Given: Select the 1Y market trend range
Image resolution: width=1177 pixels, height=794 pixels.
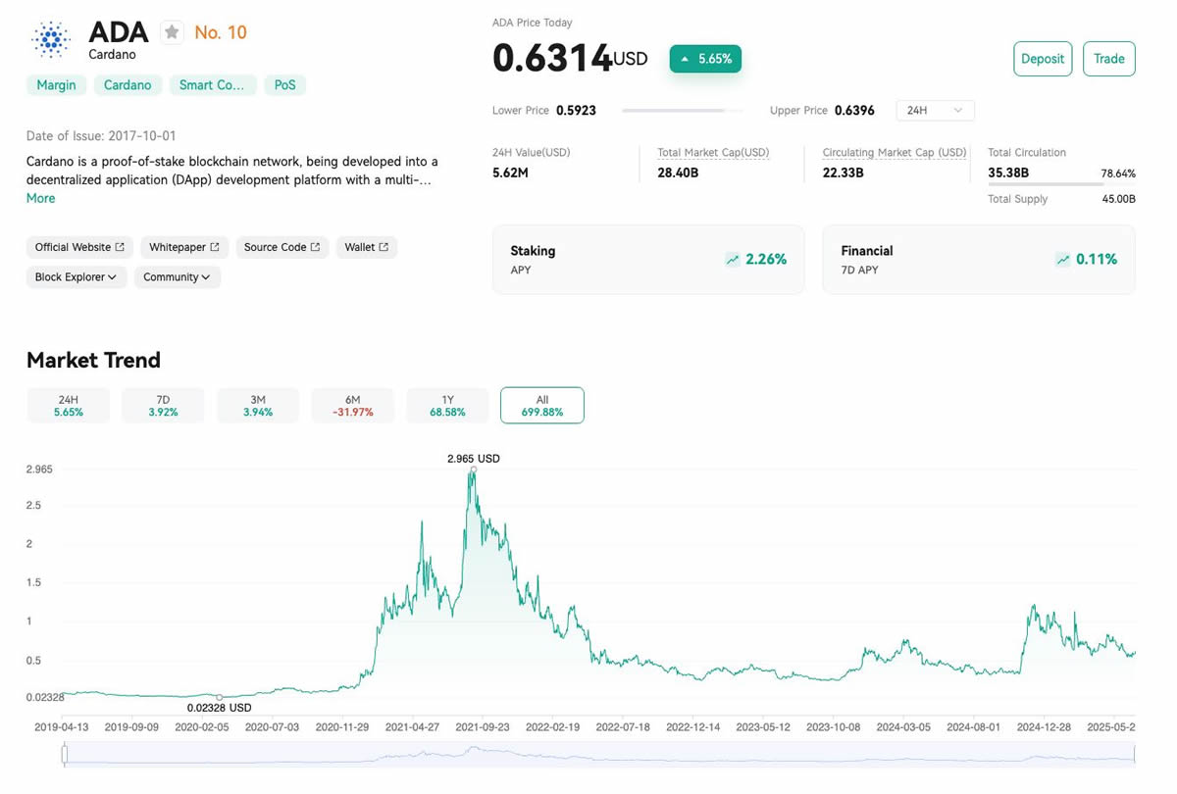Looking at the screenshot, I should (447, 406).
